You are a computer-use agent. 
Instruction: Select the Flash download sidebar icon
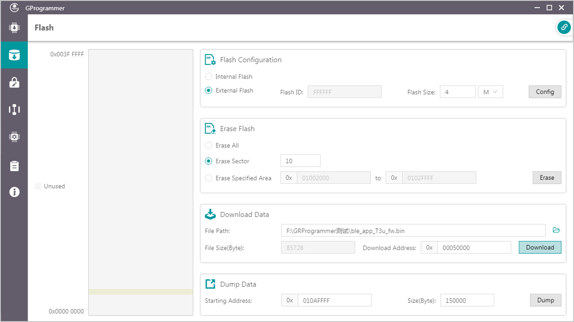pyautogui.click(x=14, y=55)
